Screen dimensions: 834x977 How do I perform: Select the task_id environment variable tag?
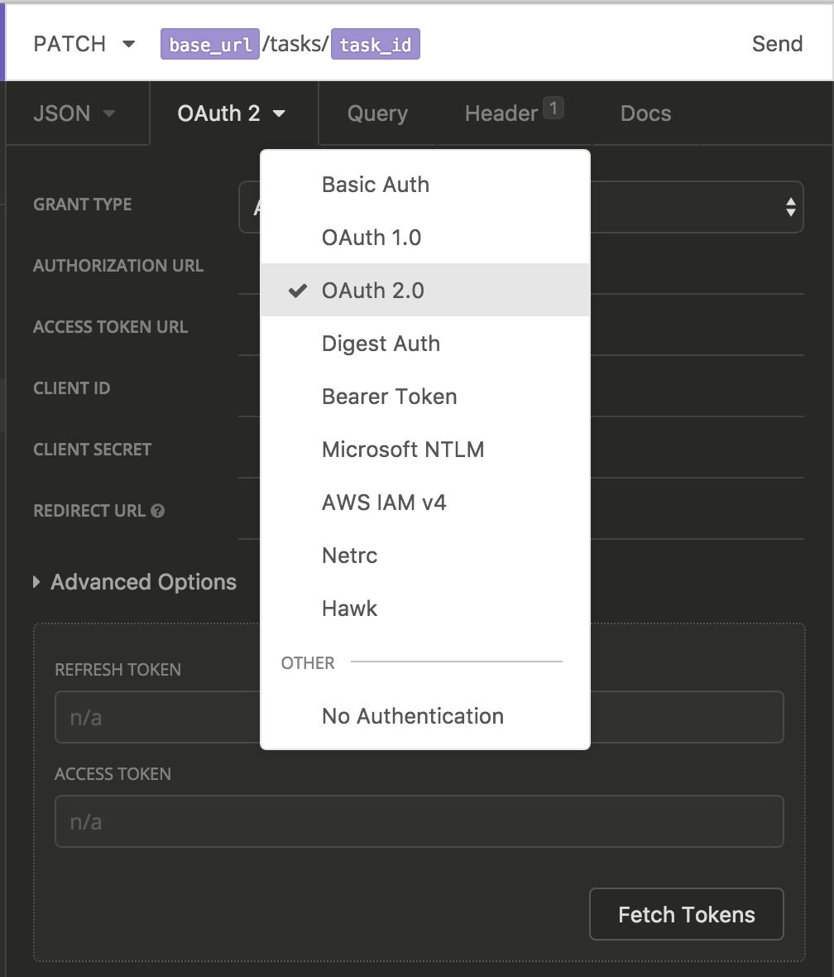click(375, 44)
